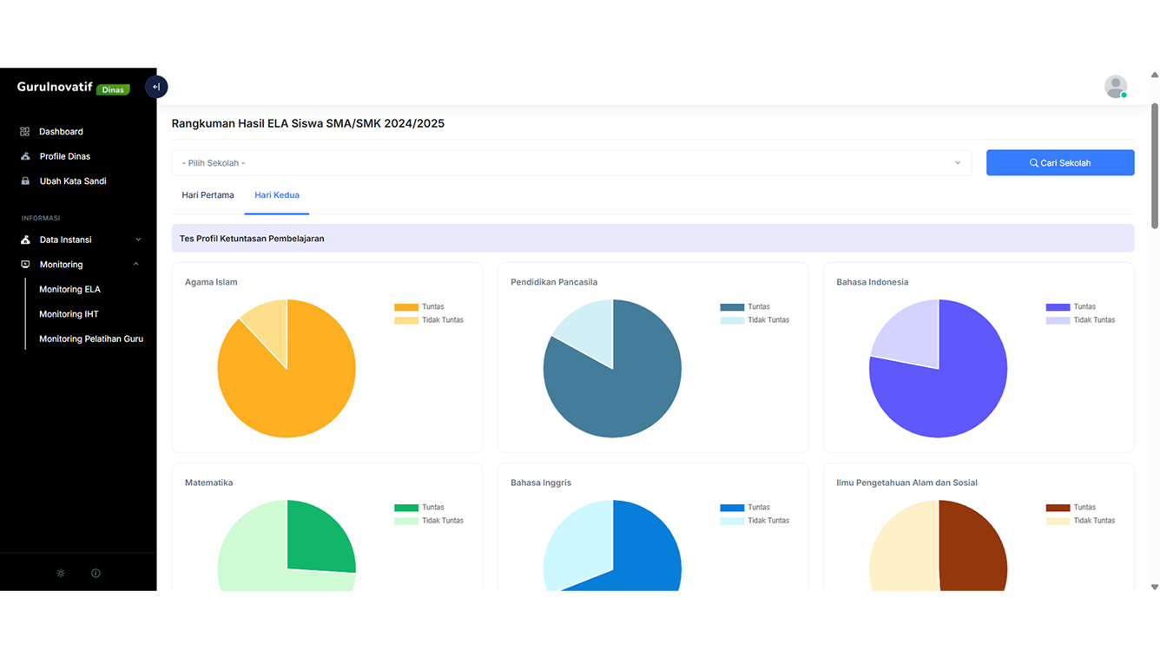1160x657 pixels.
Task: Click the Monitoring screen icon
Action: pos(25,265)
